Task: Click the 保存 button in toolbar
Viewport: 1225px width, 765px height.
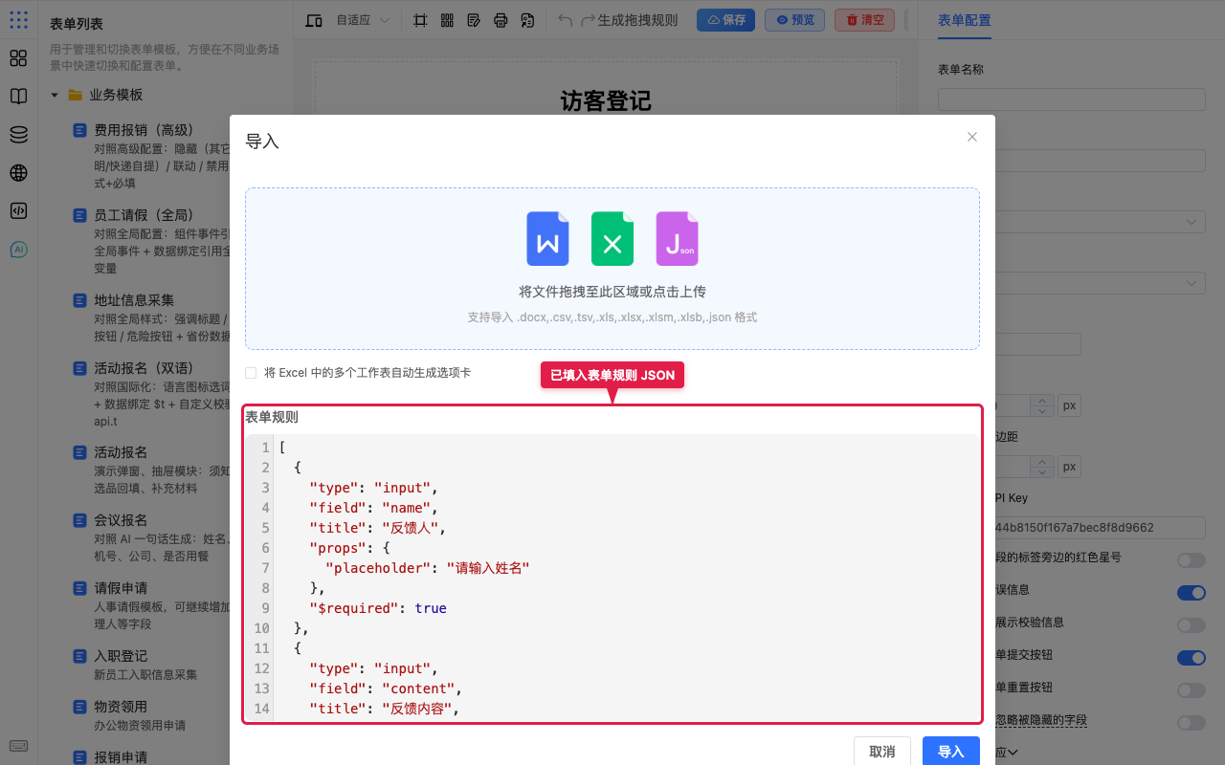Action: click(725, 20)
